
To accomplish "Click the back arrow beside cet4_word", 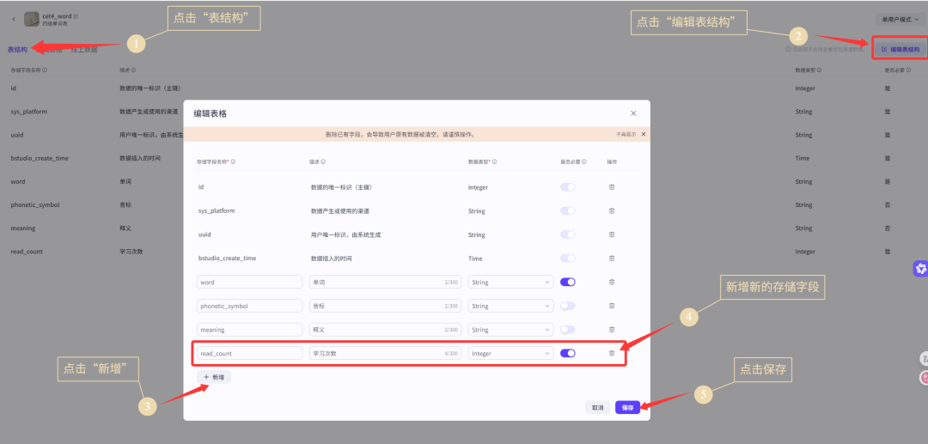I will coord(14,18).
